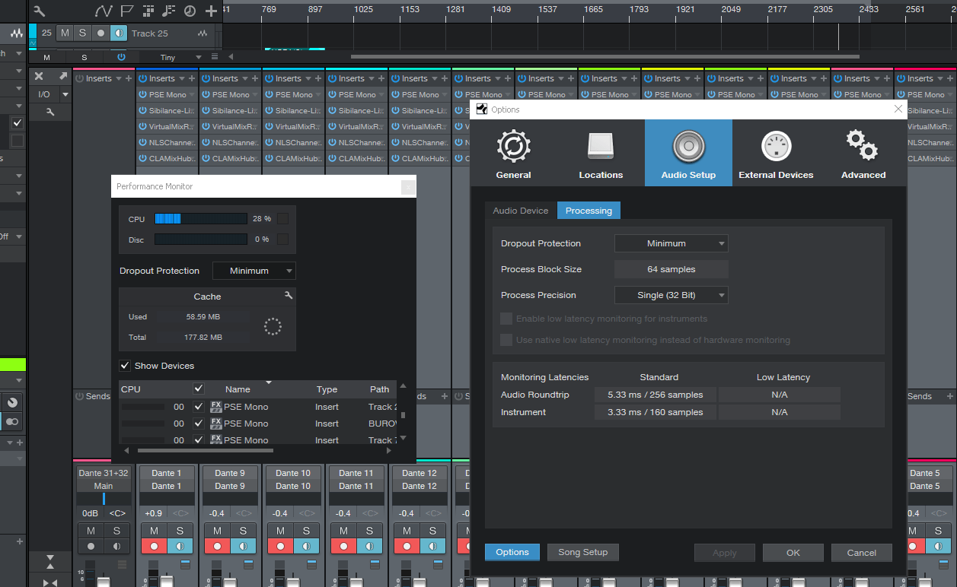
Task: Open Dante 1 input selector on mixer channel
Action: click(167, 473)
